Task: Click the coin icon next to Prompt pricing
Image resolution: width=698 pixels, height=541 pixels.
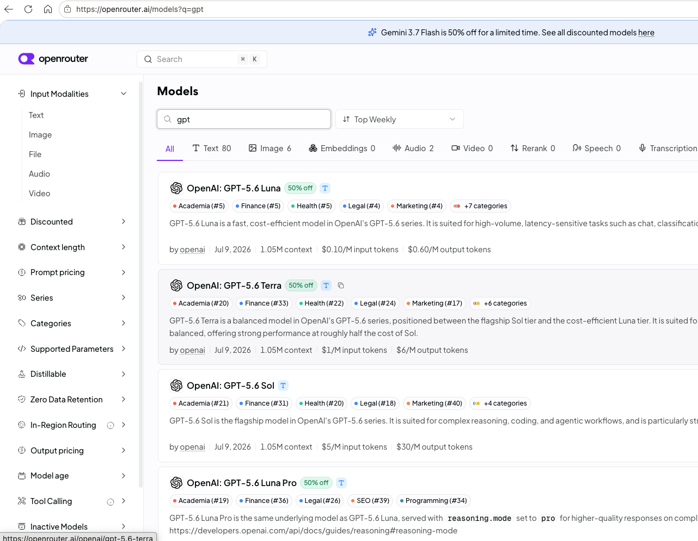Action: tap(22, 272)
